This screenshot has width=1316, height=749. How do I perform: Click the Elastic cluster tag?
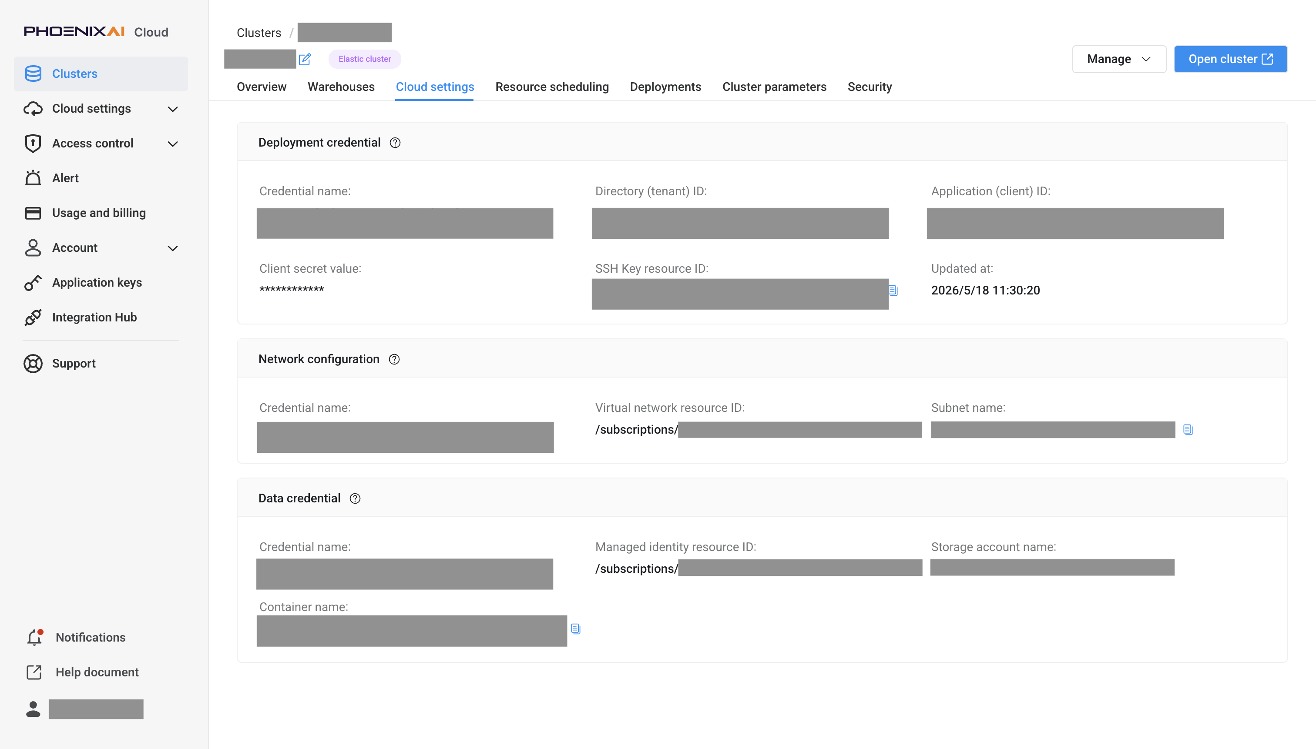point(365,59)
